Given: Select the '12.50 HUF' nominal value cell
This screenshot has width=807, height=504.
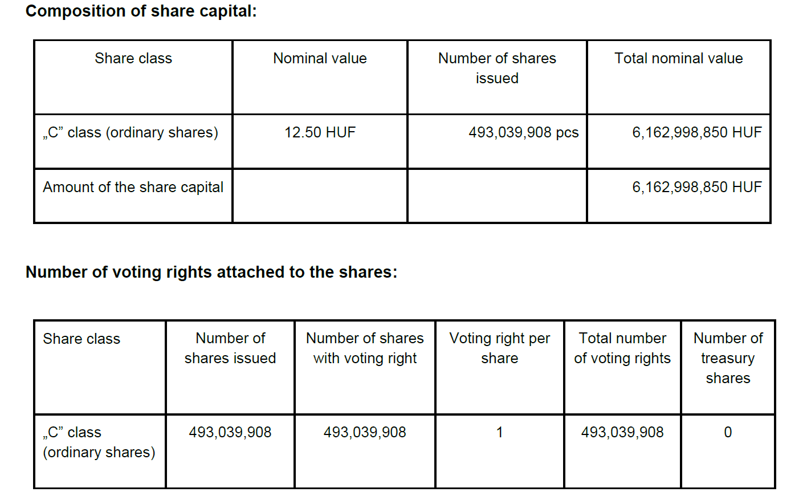Looking at the screenshot, I should coord(320,133).
